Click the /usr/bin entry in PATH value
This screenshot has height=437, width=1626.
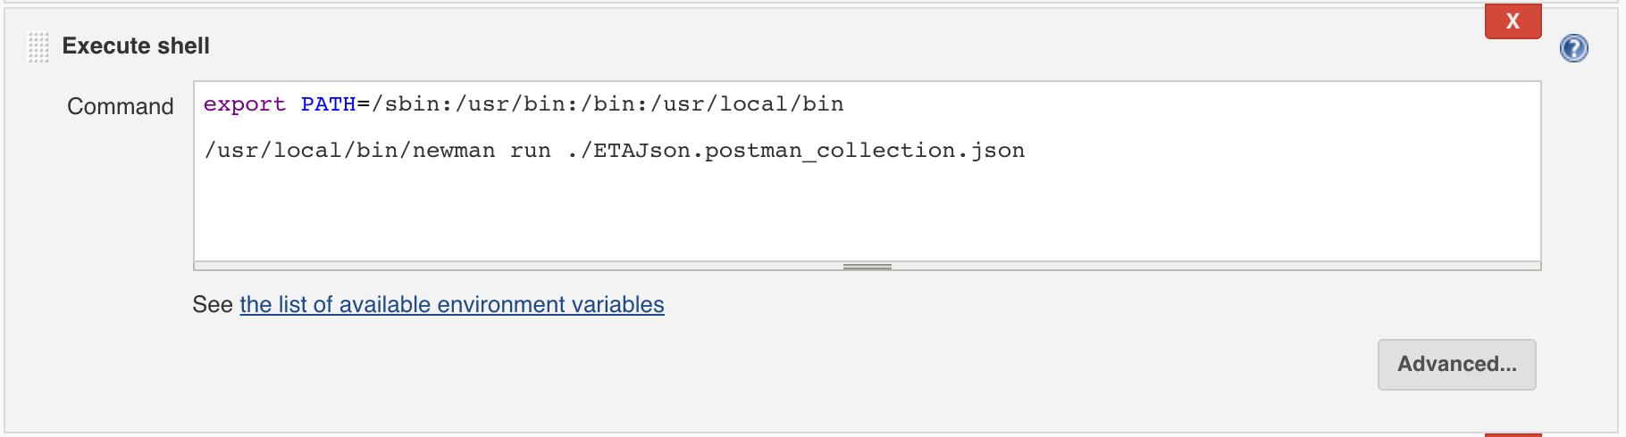pyautogui.click(x=509, y=104)
